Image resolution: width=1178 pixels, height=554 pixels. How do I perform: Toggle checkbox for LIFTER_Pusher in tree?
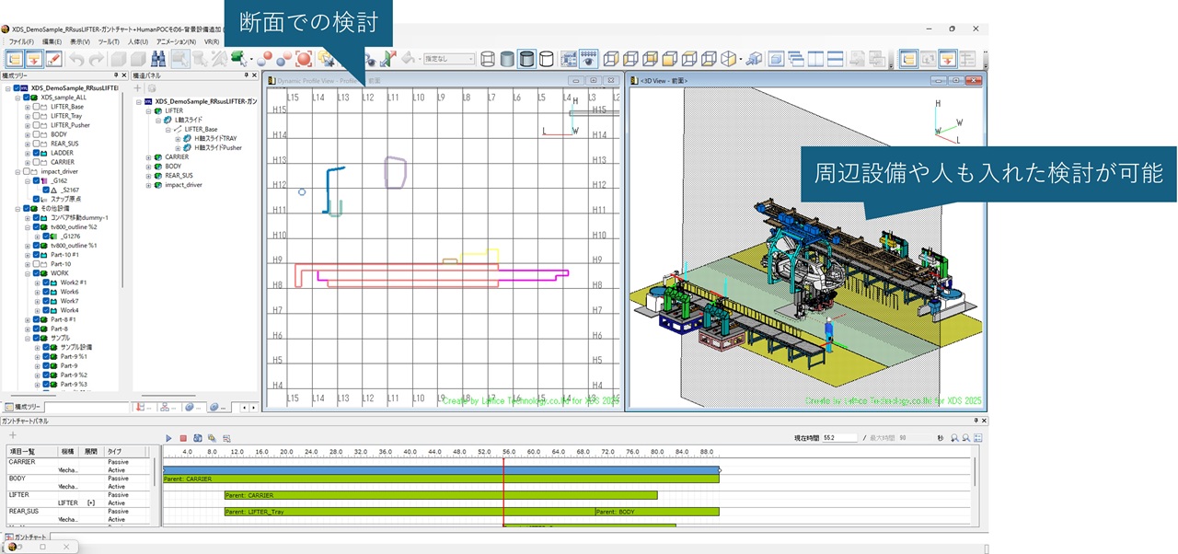click(37, 125)
